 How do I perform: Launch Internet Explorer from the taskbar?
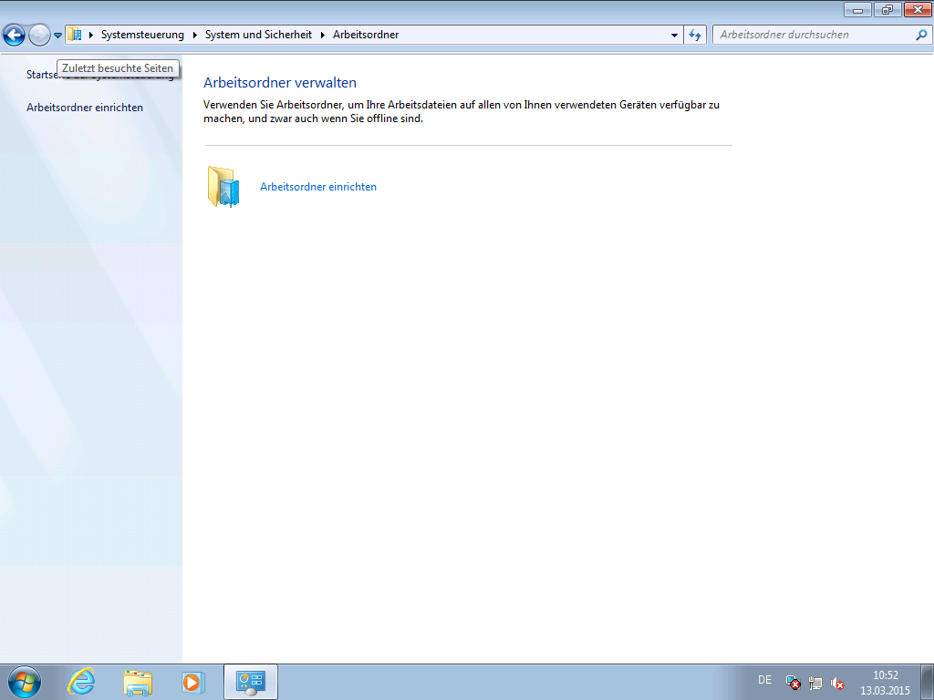coord(81,682)
